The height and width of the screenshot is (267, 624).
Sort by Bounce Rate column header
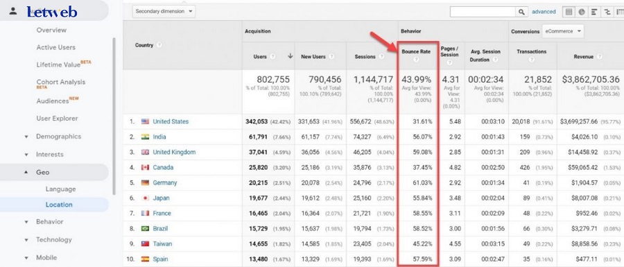(416, 52)
